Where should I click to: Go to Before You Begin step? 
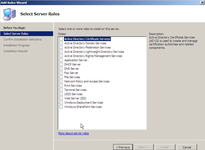(14, 28)
